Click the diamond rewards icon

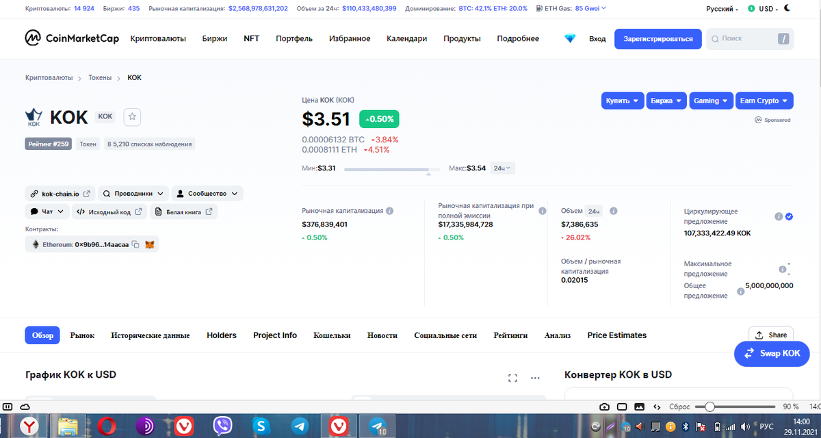[570, 39]
